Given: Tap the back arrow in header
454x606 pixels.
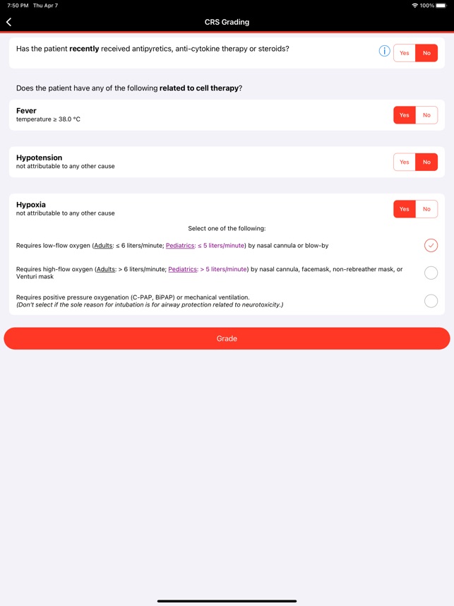Looking at the screenshot, I should click(x=9, y=22).
